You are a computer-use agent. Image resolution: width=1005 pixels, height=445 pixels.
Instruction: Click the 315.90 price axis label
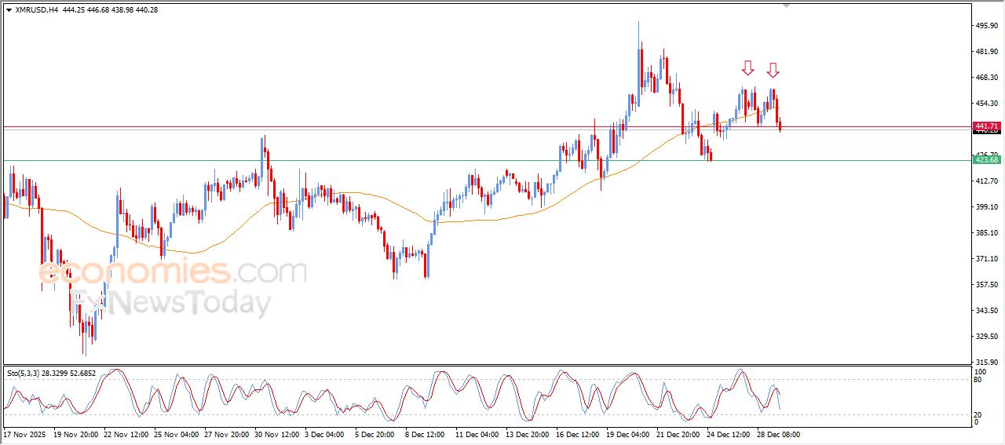point(986,363)
